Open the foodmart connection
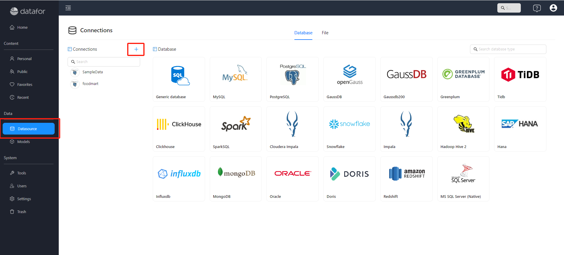564x255 pixels. click(x=90, y=84)
